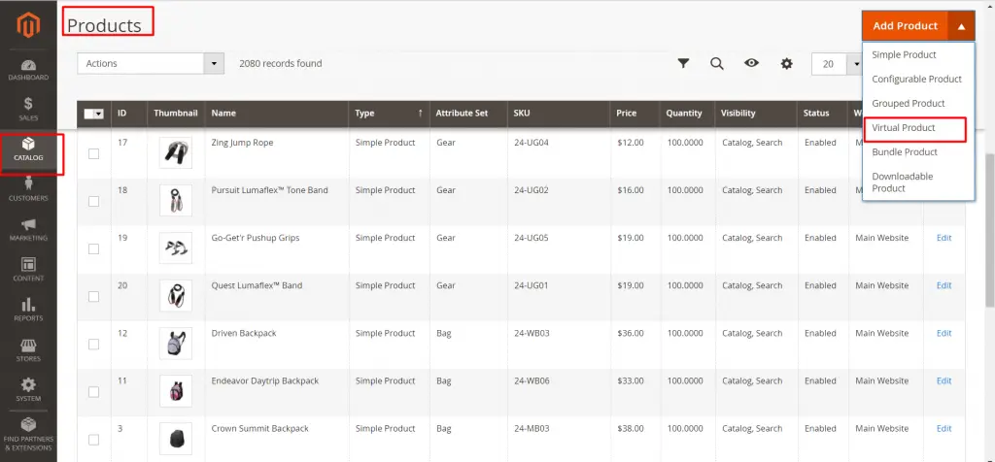This screenshot has width=995, height=462.
Task: Click the Add Product button
Action: point(905,26)
